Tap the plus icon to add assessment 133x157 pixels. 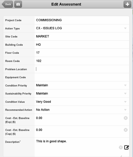coord(127,4)
